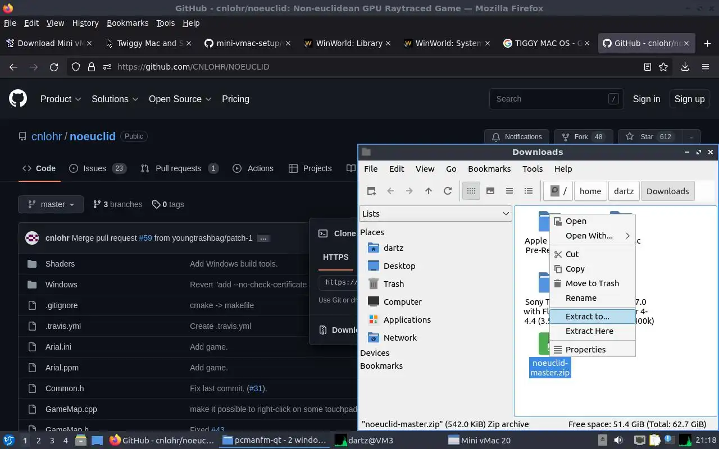Open Computer in Places sidebar
Screen dimensions: 719x449
tap(402, 301)
